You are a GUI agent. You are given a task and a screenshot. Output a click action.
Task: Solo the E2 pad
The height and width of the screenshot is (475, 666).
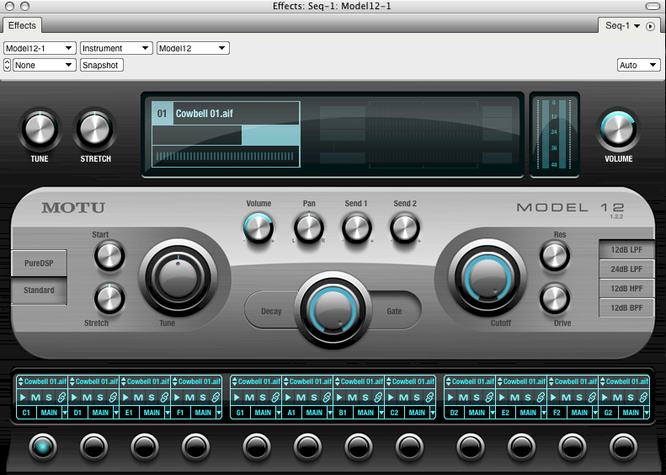[528, 398]
